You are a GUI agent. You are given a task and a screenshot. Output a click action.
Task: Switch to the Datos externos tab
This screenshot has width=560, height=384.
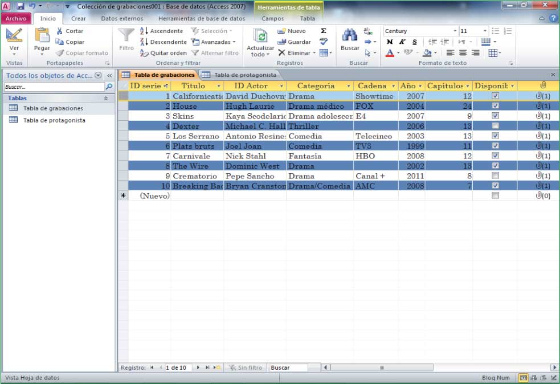click(x=122, y=19)
